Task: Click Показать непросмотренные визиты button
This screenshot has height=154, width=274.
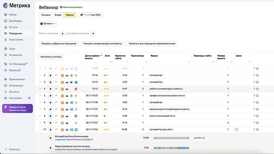Action: coord(102,44)
